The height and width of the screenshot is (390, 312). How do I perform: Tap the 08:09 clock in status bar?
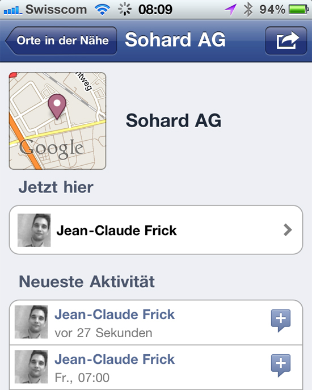pyautogui.click(x=155, y=10)
